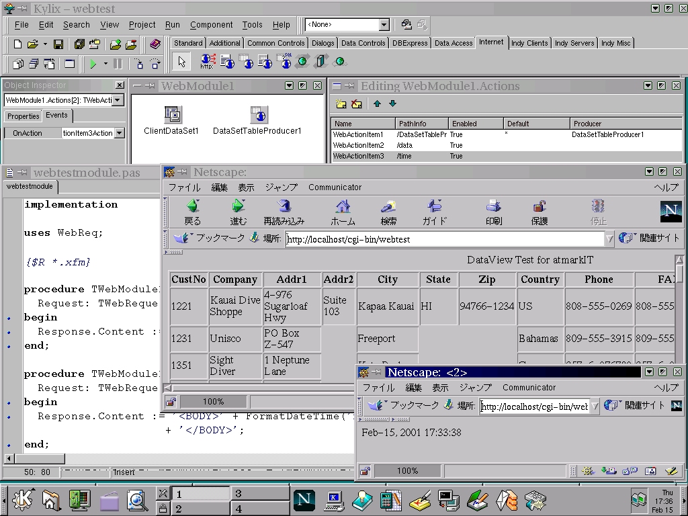Open the KDE K menu in the panel

point(23,500)
